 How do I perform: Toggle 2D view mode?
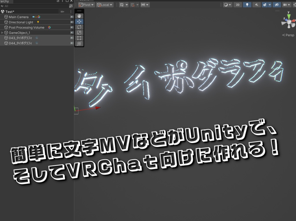238,5
